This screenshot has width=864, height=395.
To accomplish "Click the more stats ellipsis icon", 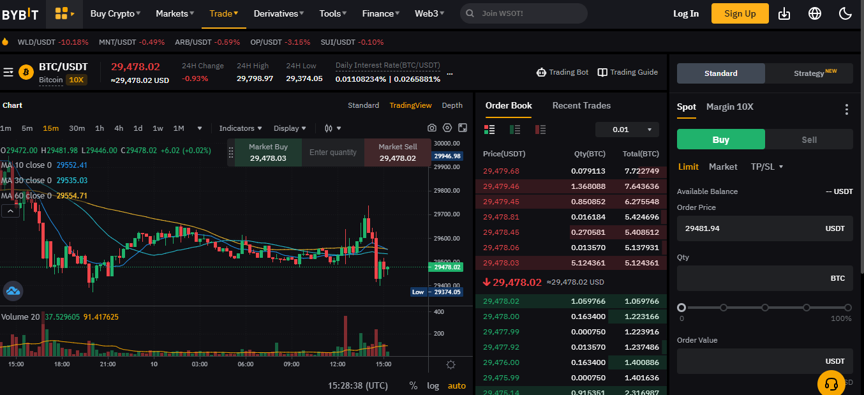I will pos(450,74).
